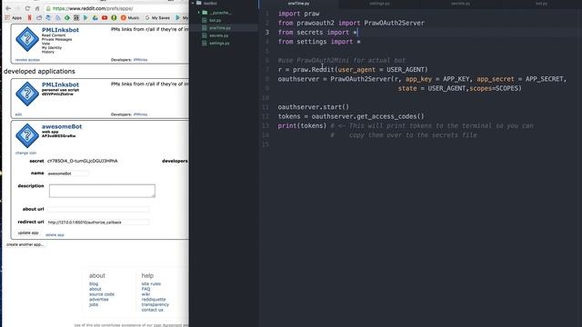
Task: Open the jobs footer link
Action: [93, 304]
